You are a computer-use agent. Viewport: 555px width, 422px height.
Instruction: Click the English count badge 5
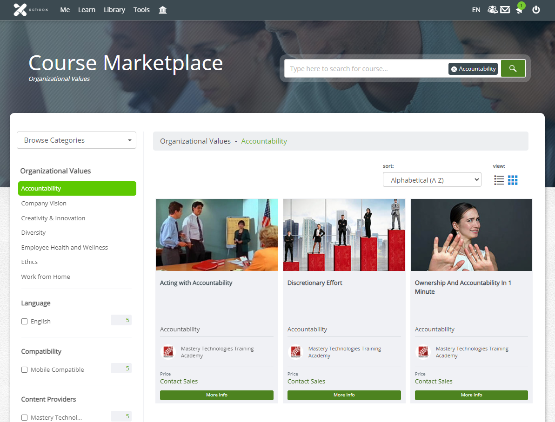pyautogui.click(x=121, y=320)
